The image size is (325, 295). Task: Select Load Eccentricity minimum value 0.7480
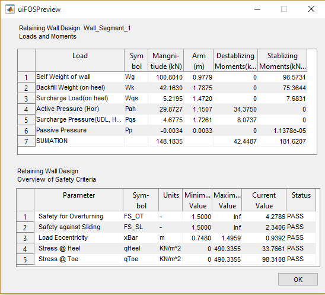(x=197, y=238)
